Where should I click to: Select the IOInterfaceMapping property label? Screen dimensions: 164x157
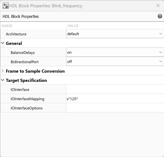coord(27,99)
